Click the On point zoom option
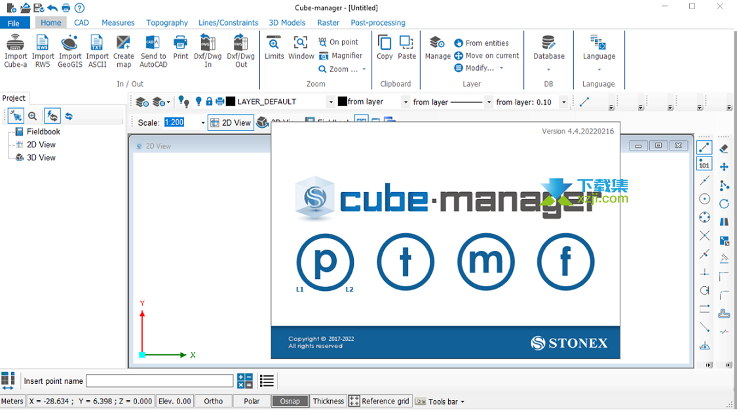The width and height of the screenshot is (737, 412). point(339,42)
